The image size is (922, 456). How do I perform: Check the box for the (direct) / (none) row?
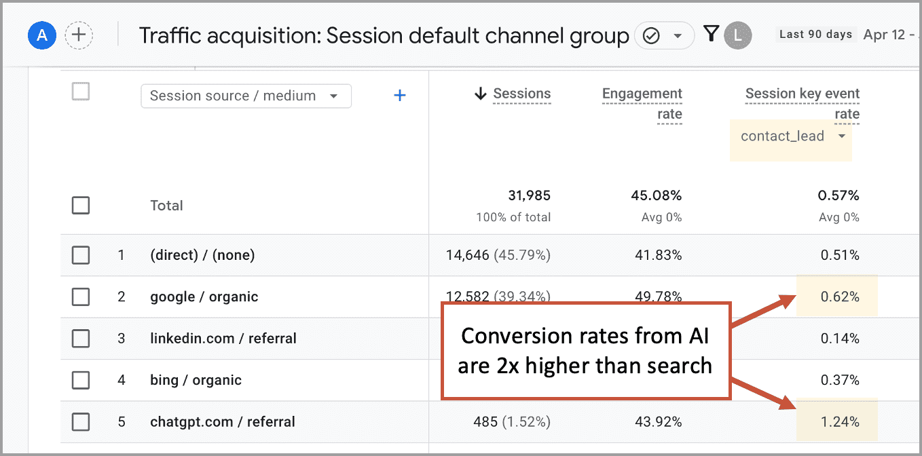81,255
